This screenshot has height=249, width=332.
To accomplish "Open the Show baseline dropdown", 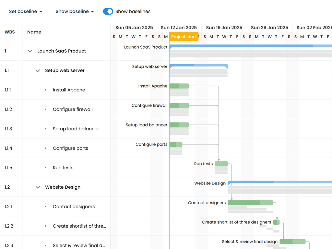I will [75, 11].
